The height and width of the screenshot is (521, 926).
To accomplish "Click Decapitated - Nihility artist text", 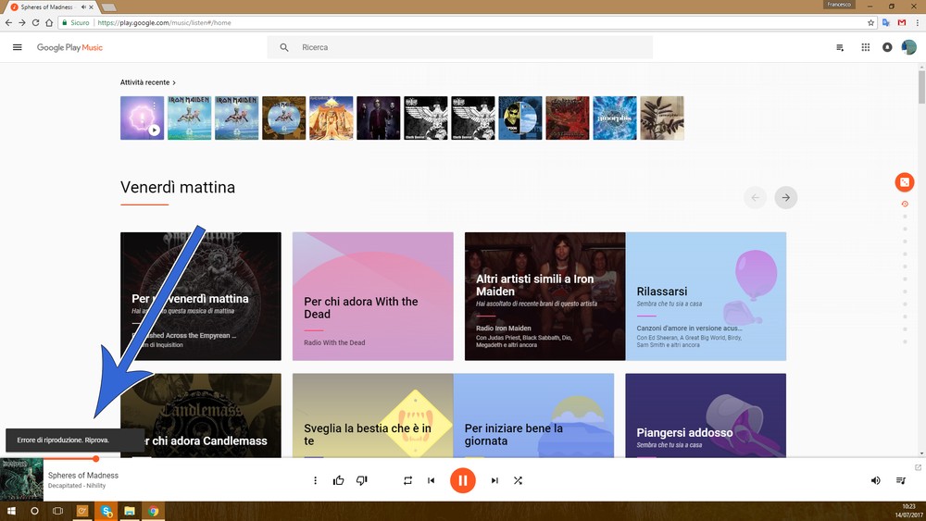I will click(x=77, y=486).
